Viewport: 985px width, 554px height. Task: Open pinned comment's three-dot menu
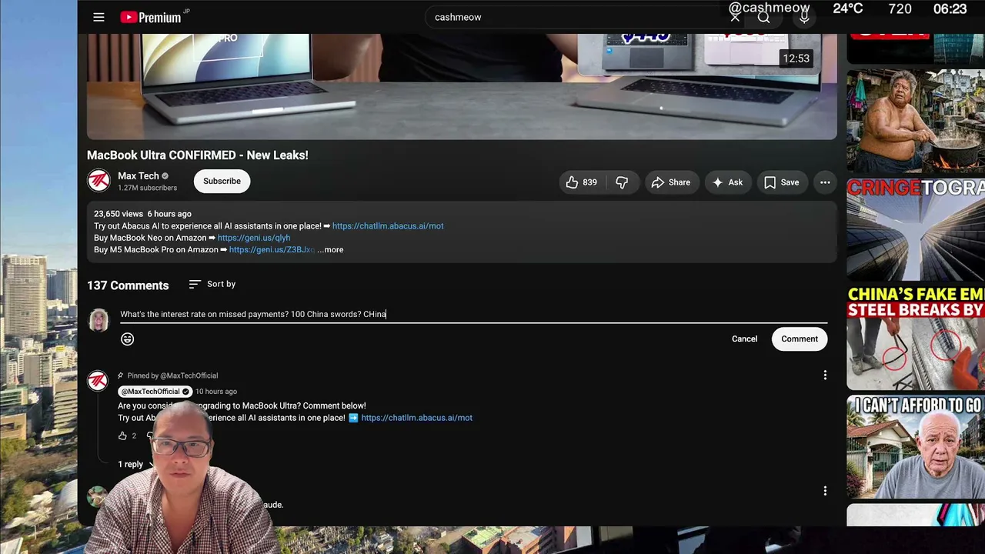click(825, 375)
